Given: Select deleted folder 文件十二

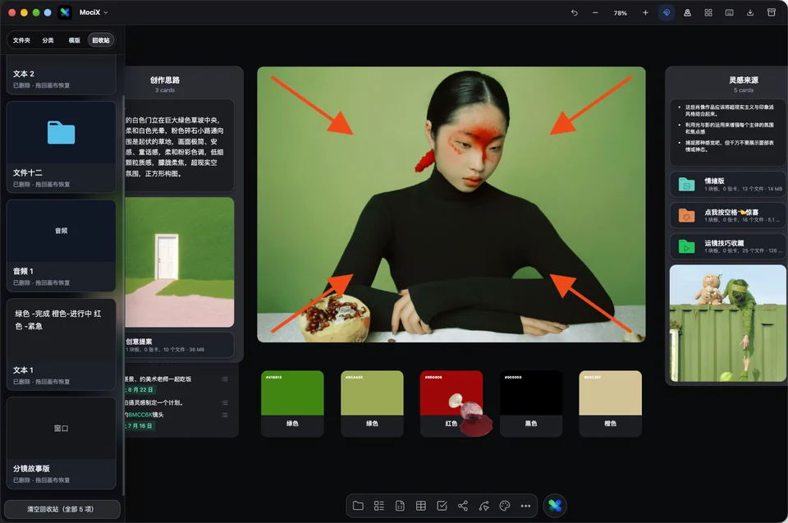Looking at the screenshot, I should 62,147.
